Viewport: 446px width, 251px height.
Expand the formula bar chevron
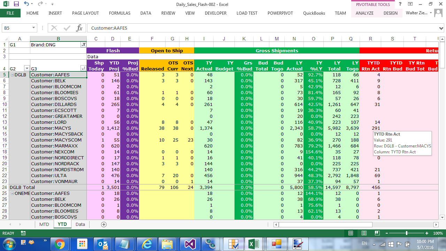click(441, 28)
